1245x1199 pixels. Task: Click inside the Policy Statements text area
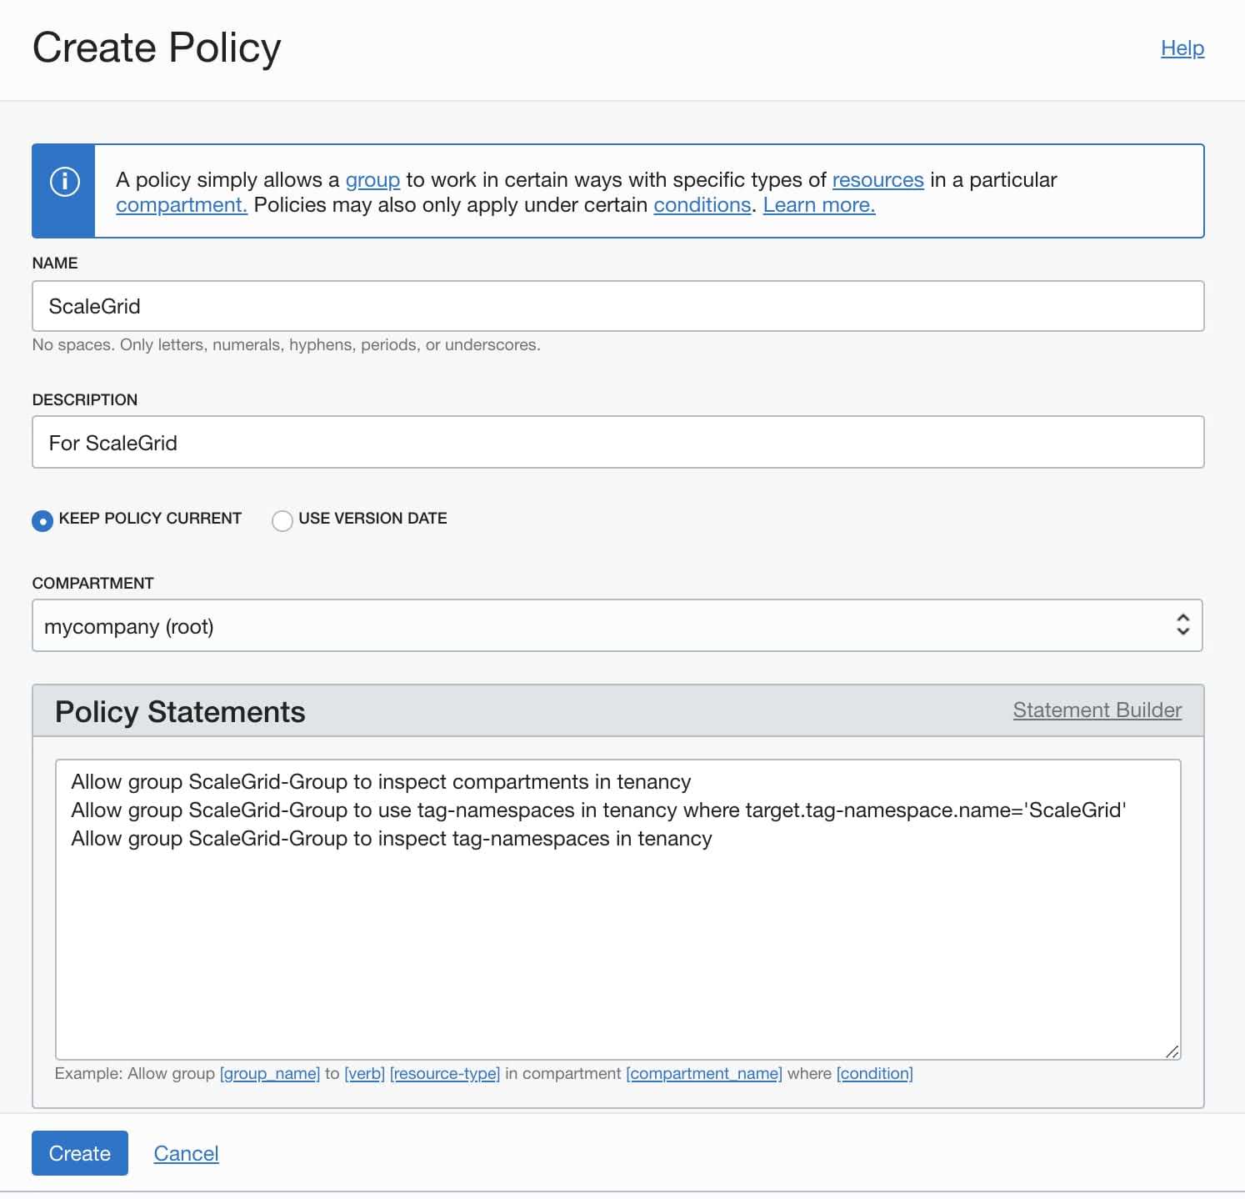click(x=618, y=910)
